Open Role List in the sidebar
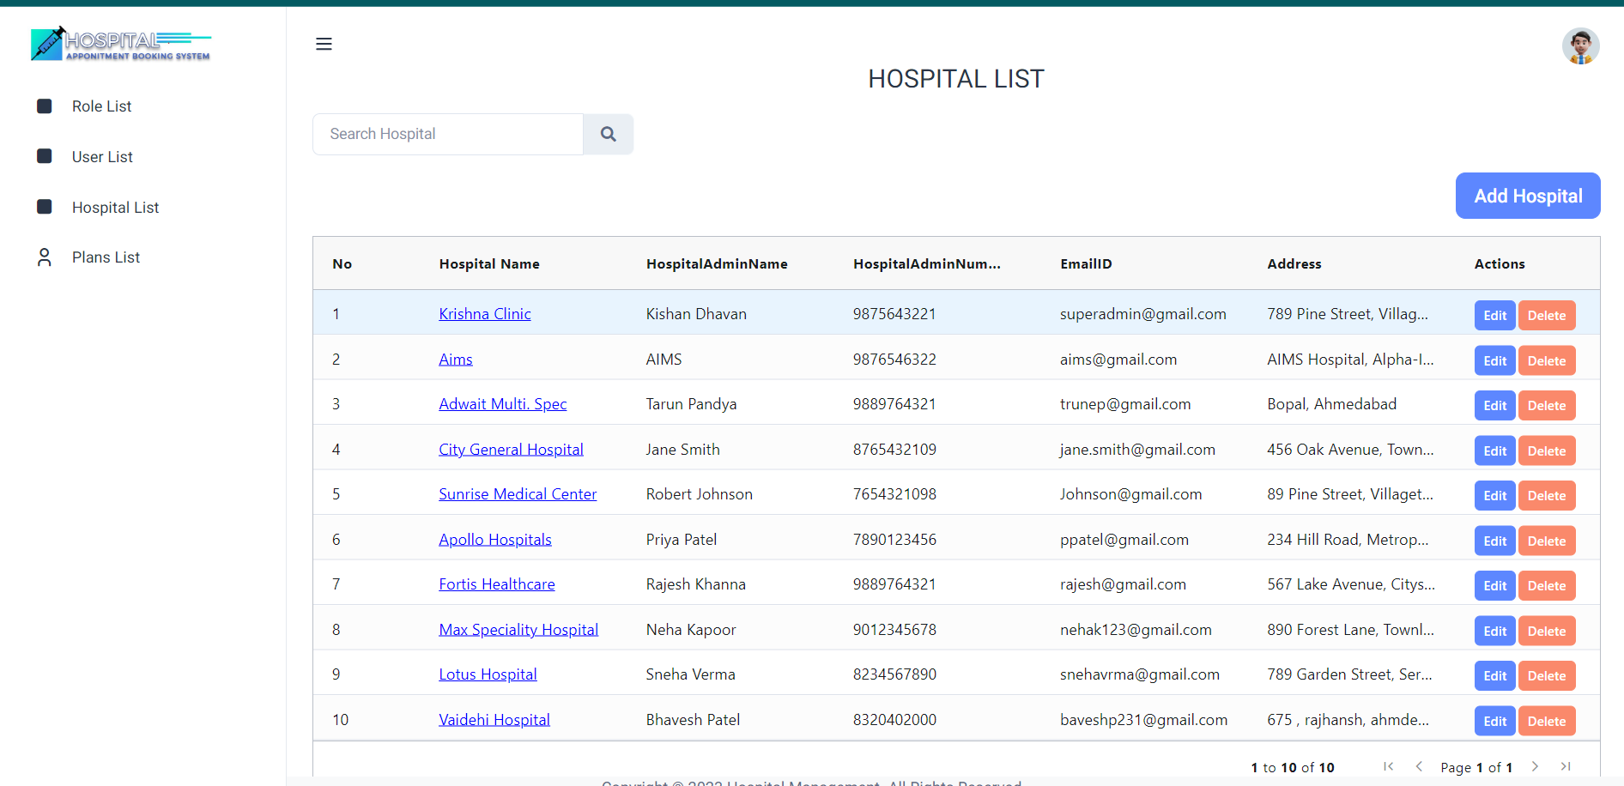Image resolution: width=1624 pixels, height=786 pixels. pos(101,106)
